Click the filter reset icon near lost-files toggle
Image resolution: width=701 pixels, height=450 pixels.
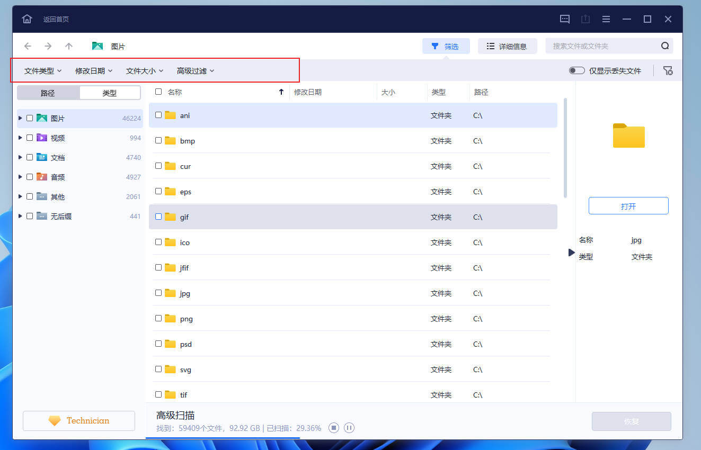[668, 70]
